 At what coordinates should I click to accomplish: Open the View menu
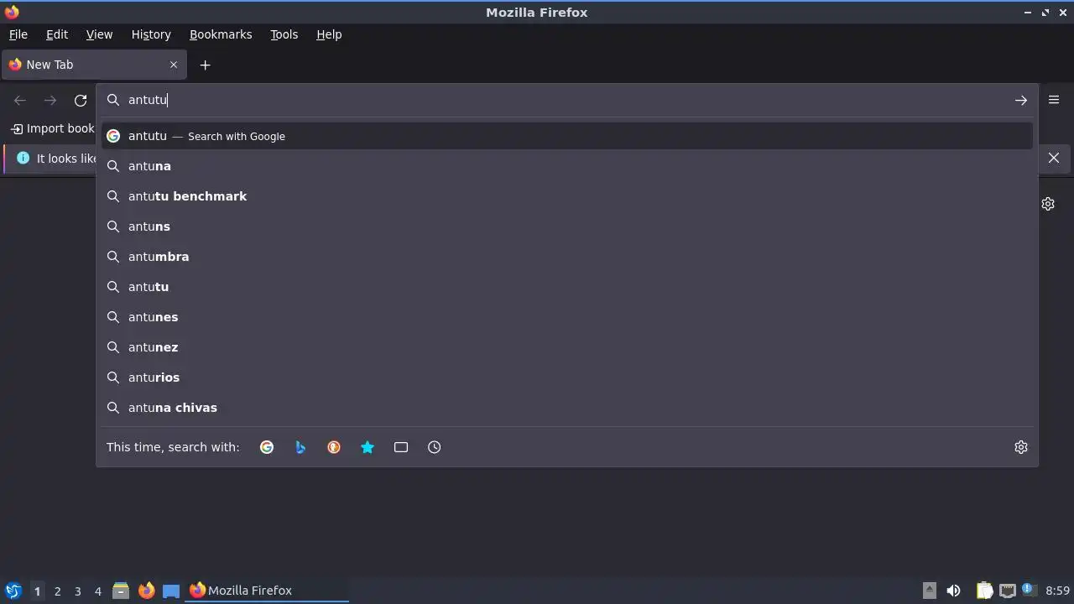[x=99, y=34]
